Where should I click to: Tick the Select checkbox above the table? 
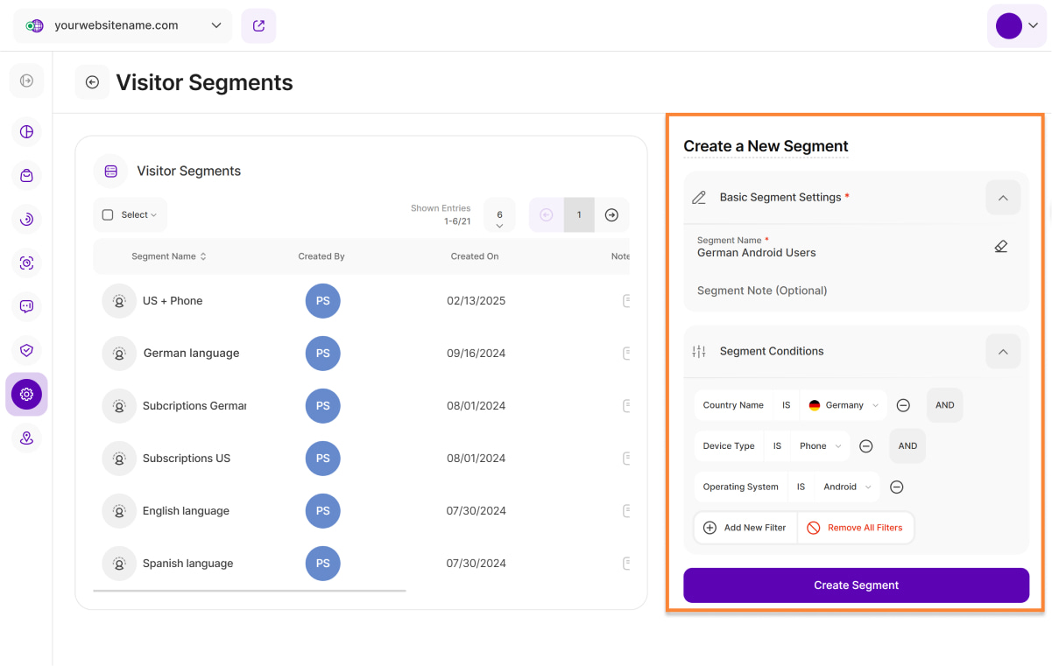(x=108, y=215)
